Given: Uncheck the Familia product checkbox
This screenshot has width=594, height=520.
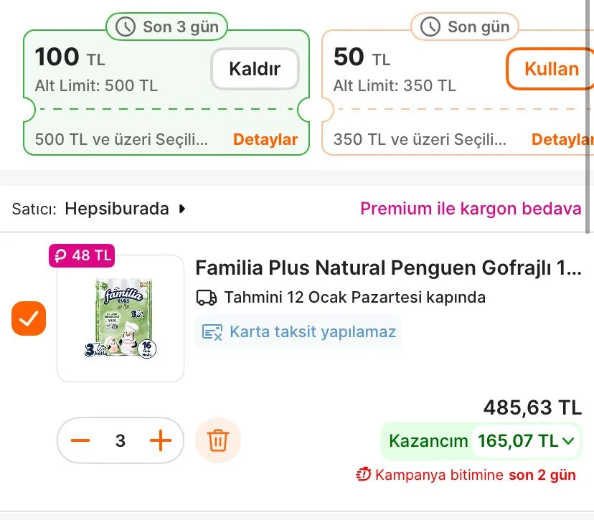Looking at the screenshot, I should (x=29, y=318).
